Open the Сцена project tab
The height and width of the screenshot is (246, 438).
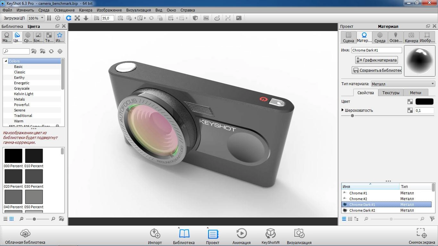(349, 37)
